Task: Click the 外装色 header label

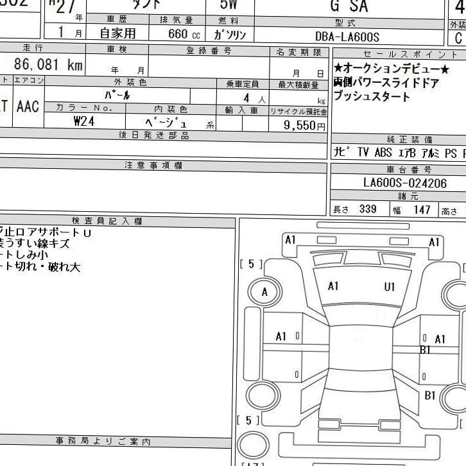Action: click(x=130, y=82)
